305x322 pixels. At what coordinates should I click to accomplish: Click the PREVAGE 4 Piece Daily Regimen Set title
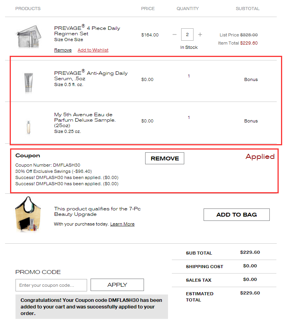pyautogui.click(x=87, y=30)
